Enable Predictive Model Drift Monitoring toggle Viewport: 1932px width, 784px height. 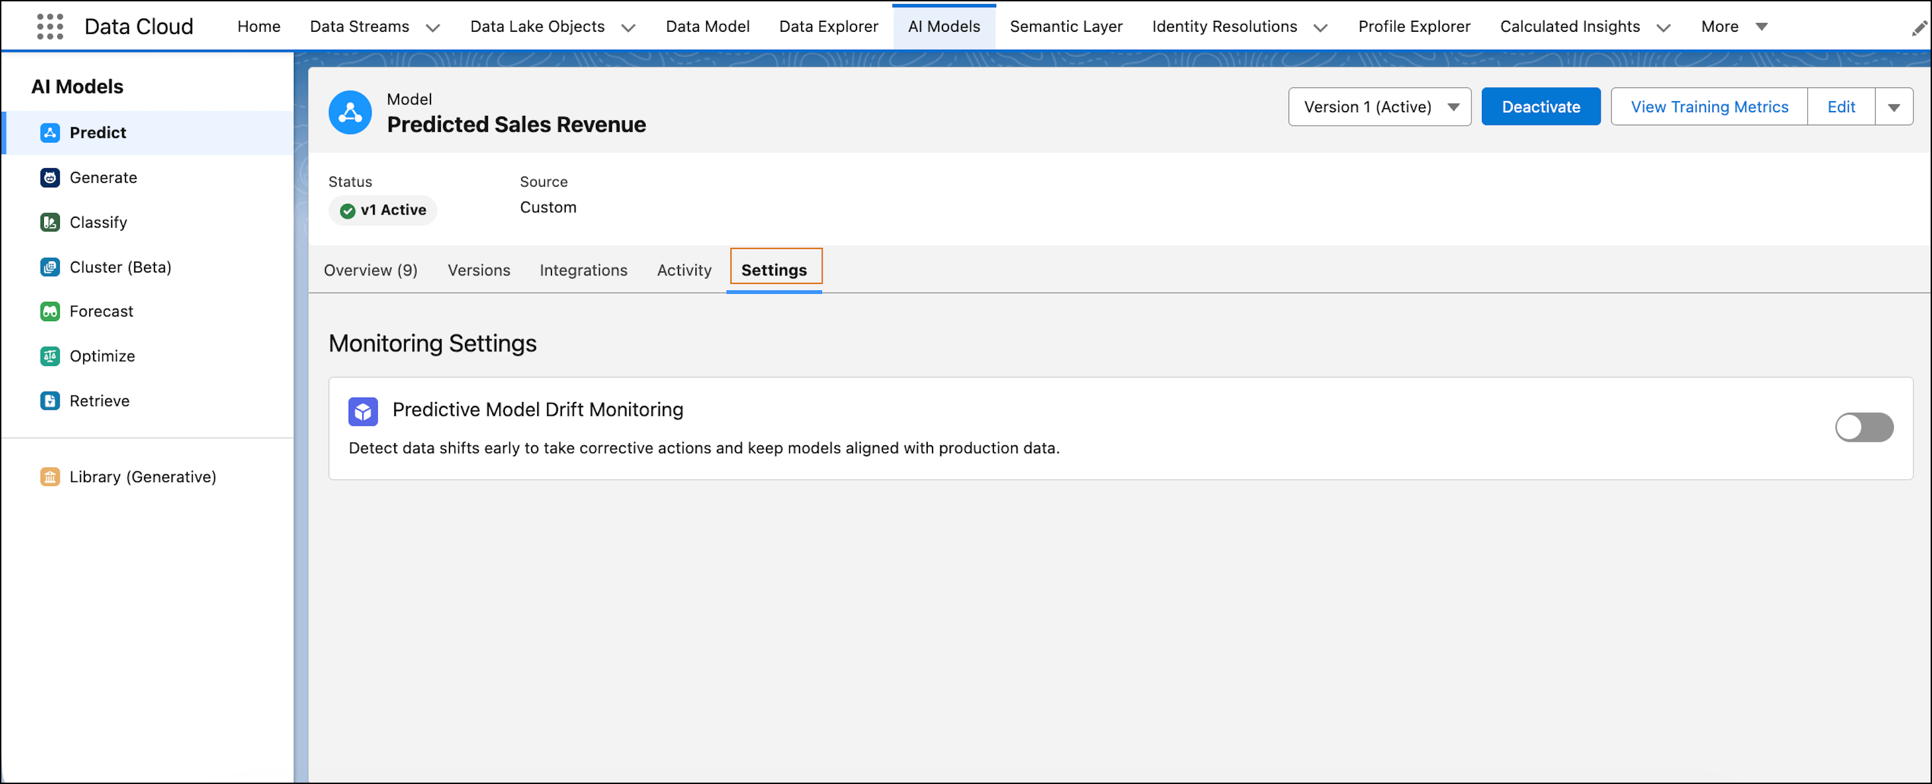pyautogui.click(x=1864, y=427)
